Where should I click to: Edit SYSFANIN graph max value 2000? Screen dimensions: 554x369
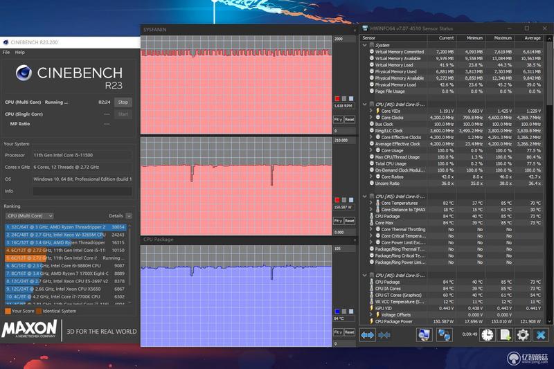pyautogui.click(x=344, y=39)
